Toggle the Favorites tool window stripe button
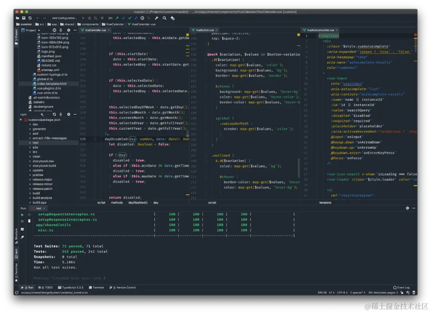Image resolution: width=431 pixels, height=313 pixels. click(x=16, y=272)
